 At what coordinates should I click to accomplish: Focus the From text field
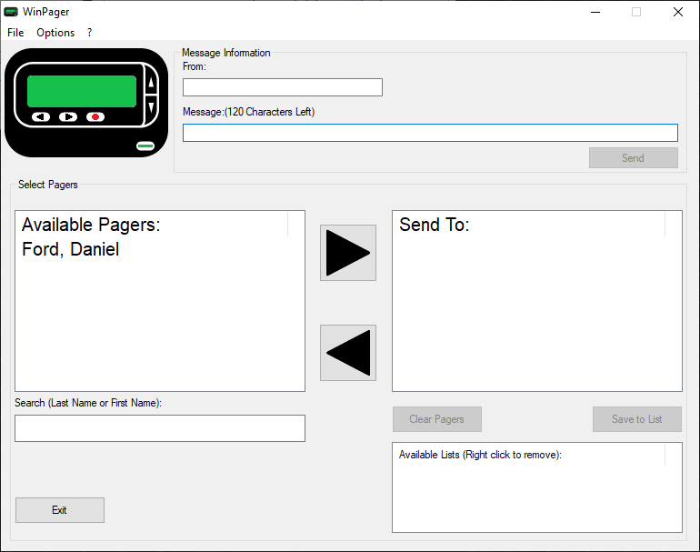[282, 87]
